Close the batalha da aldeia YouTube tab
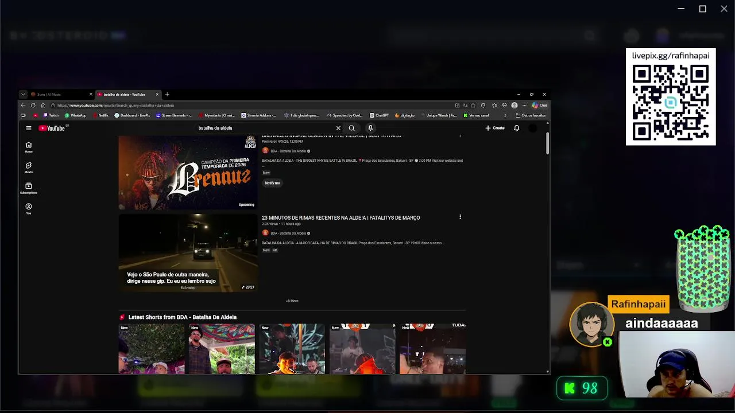Screen dimensions: 735x413 (157, 94)
